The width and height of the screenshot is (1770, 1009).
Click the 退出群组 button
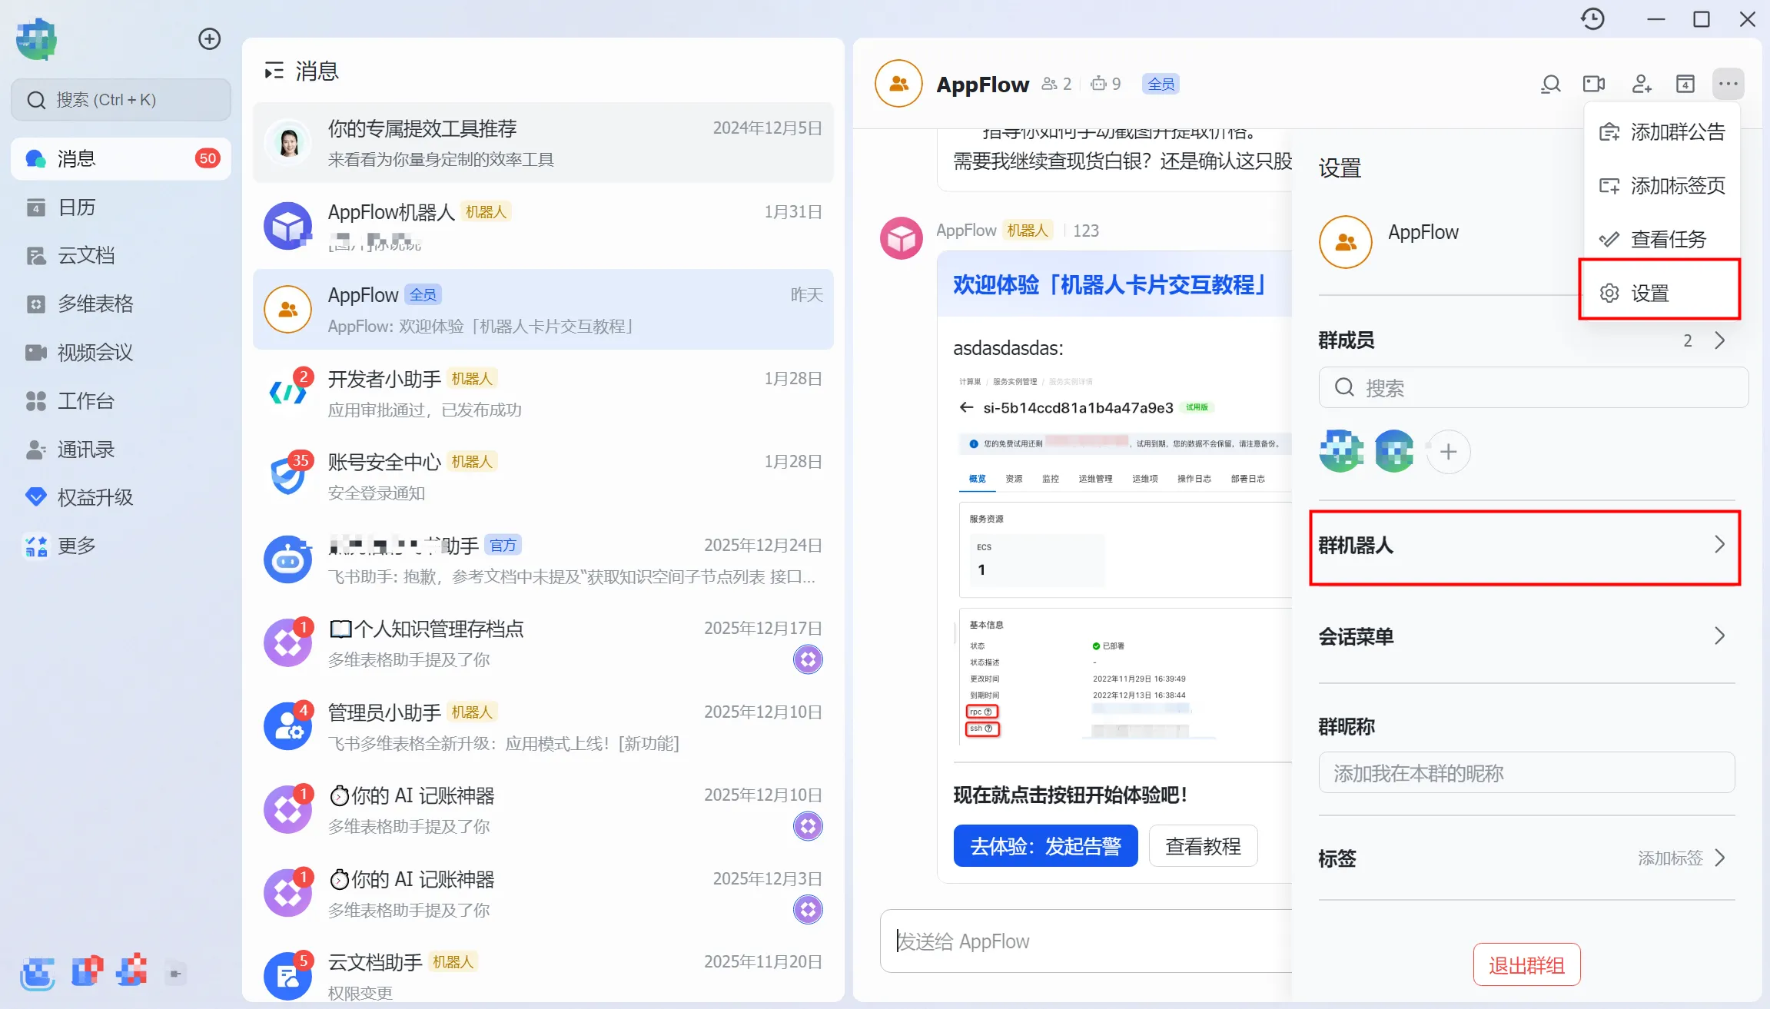coord(1526,965)
